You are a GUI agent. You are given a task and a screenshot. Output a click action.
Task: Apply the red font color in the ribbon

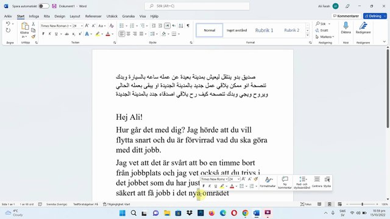(x=108, y=34)
